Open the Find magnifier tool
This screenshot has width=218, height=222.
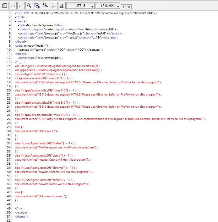tap(29, 6)
